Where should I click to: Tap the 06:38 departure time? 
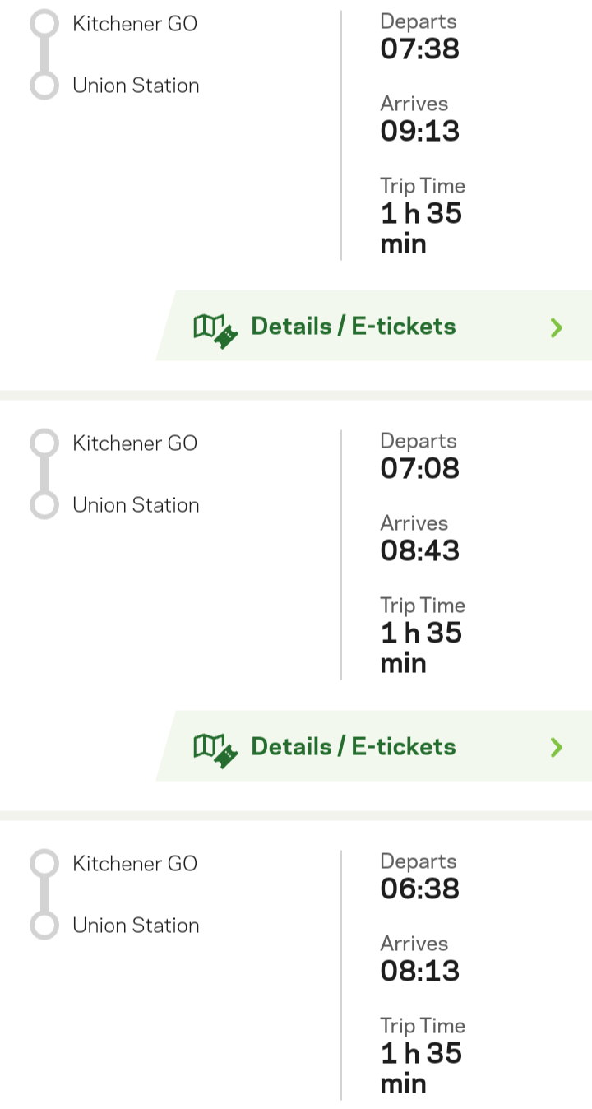point(419,889)
